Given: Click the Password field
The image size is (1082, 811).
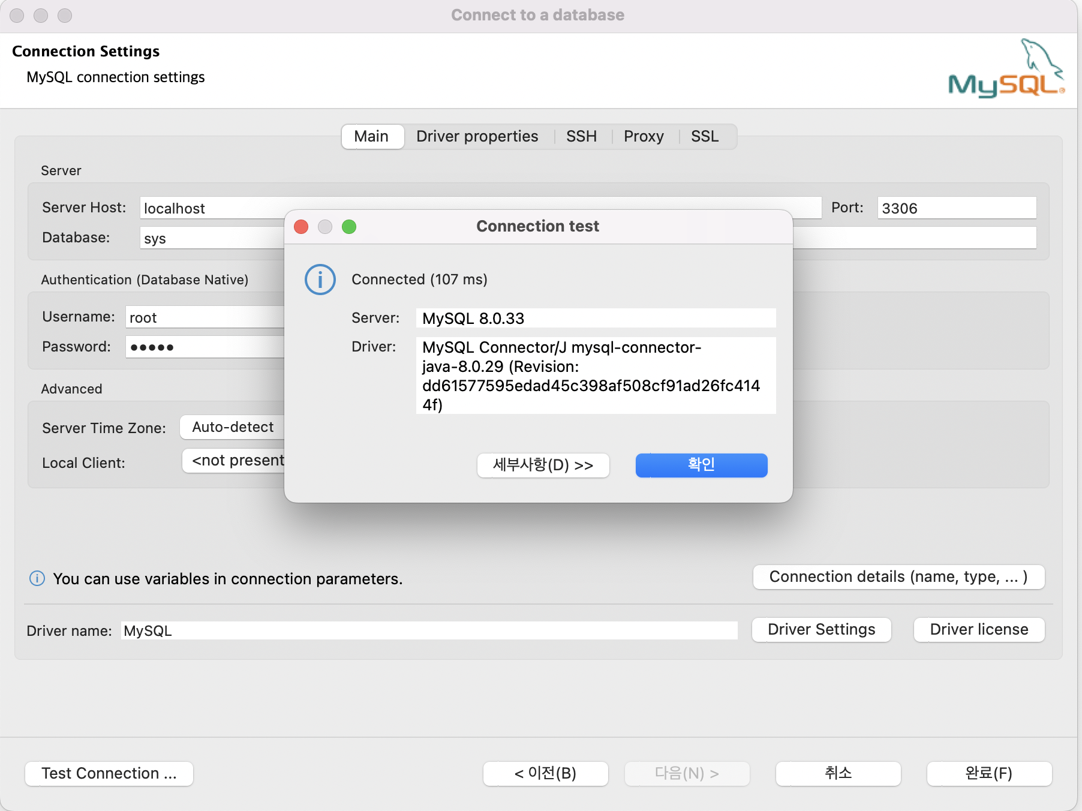Looking at the screenshot, I should pos(205,347).
